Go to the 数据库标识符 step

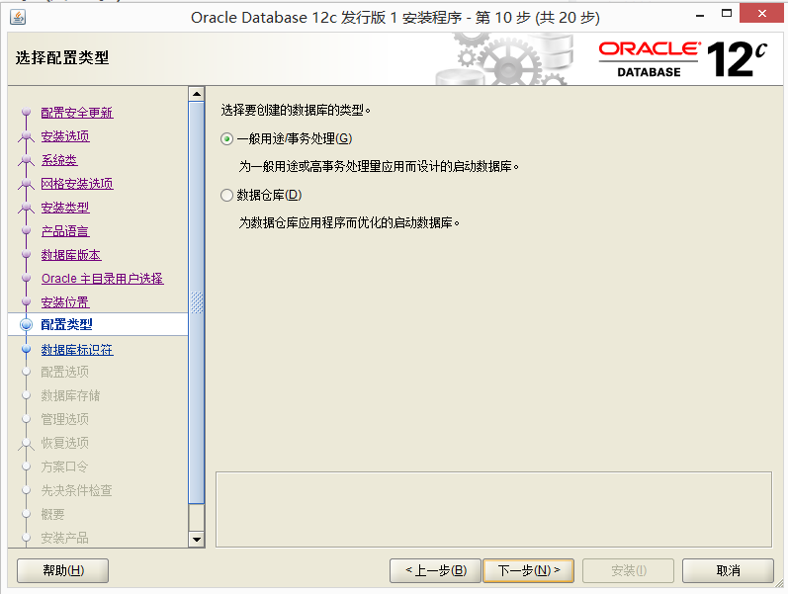[77, 350]
